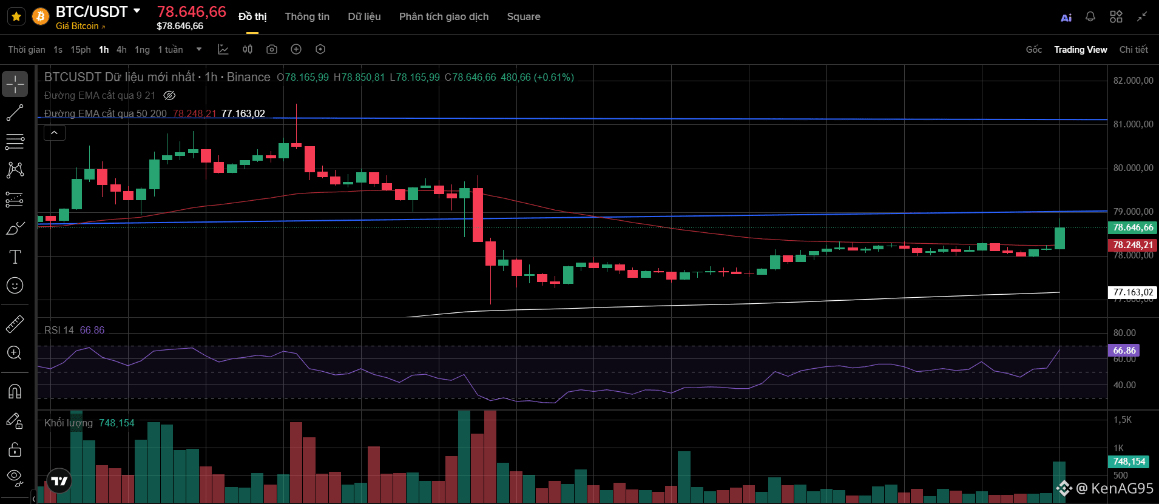Image resolution: width=1159 pixels, height=504 pixels.
Task: Select the 4h time interval
Action: (121, 50)
